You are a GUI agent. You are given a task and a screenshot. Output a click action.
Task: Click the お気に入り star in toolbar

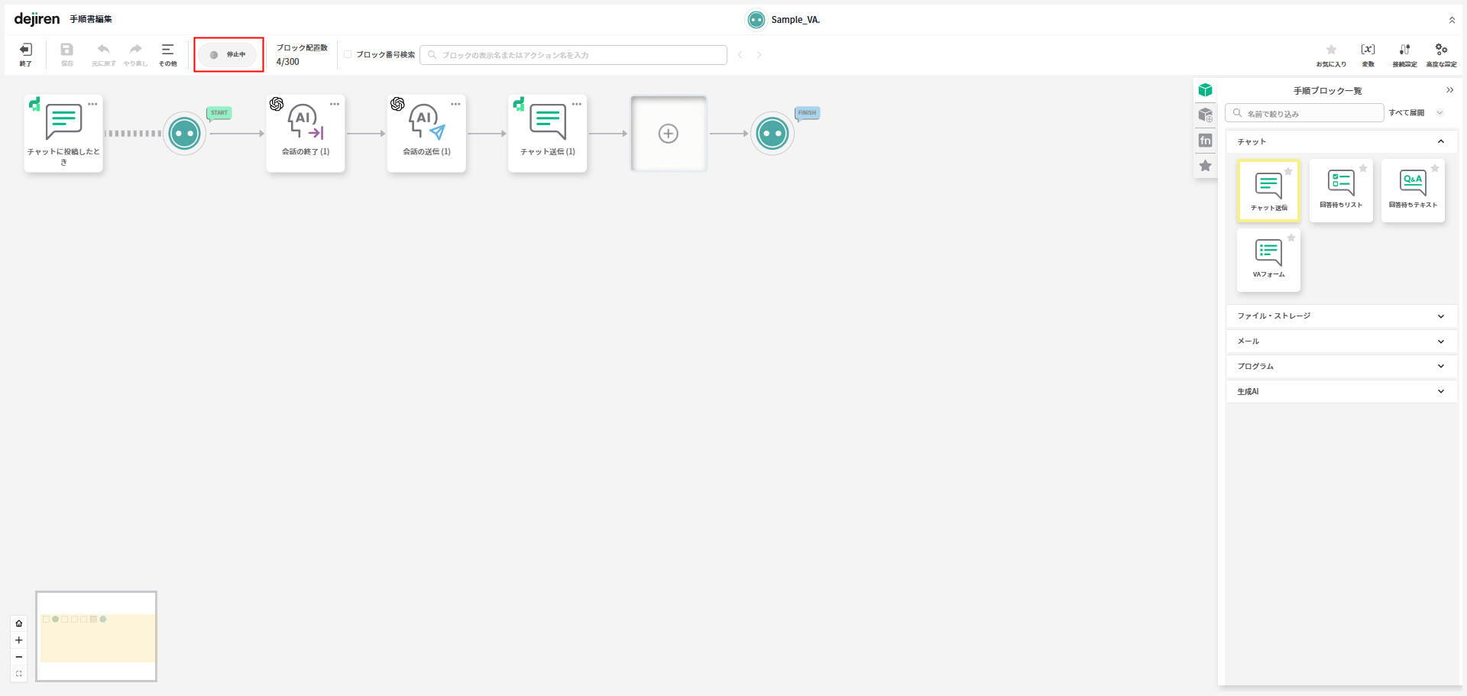(x=1331, y=53)
